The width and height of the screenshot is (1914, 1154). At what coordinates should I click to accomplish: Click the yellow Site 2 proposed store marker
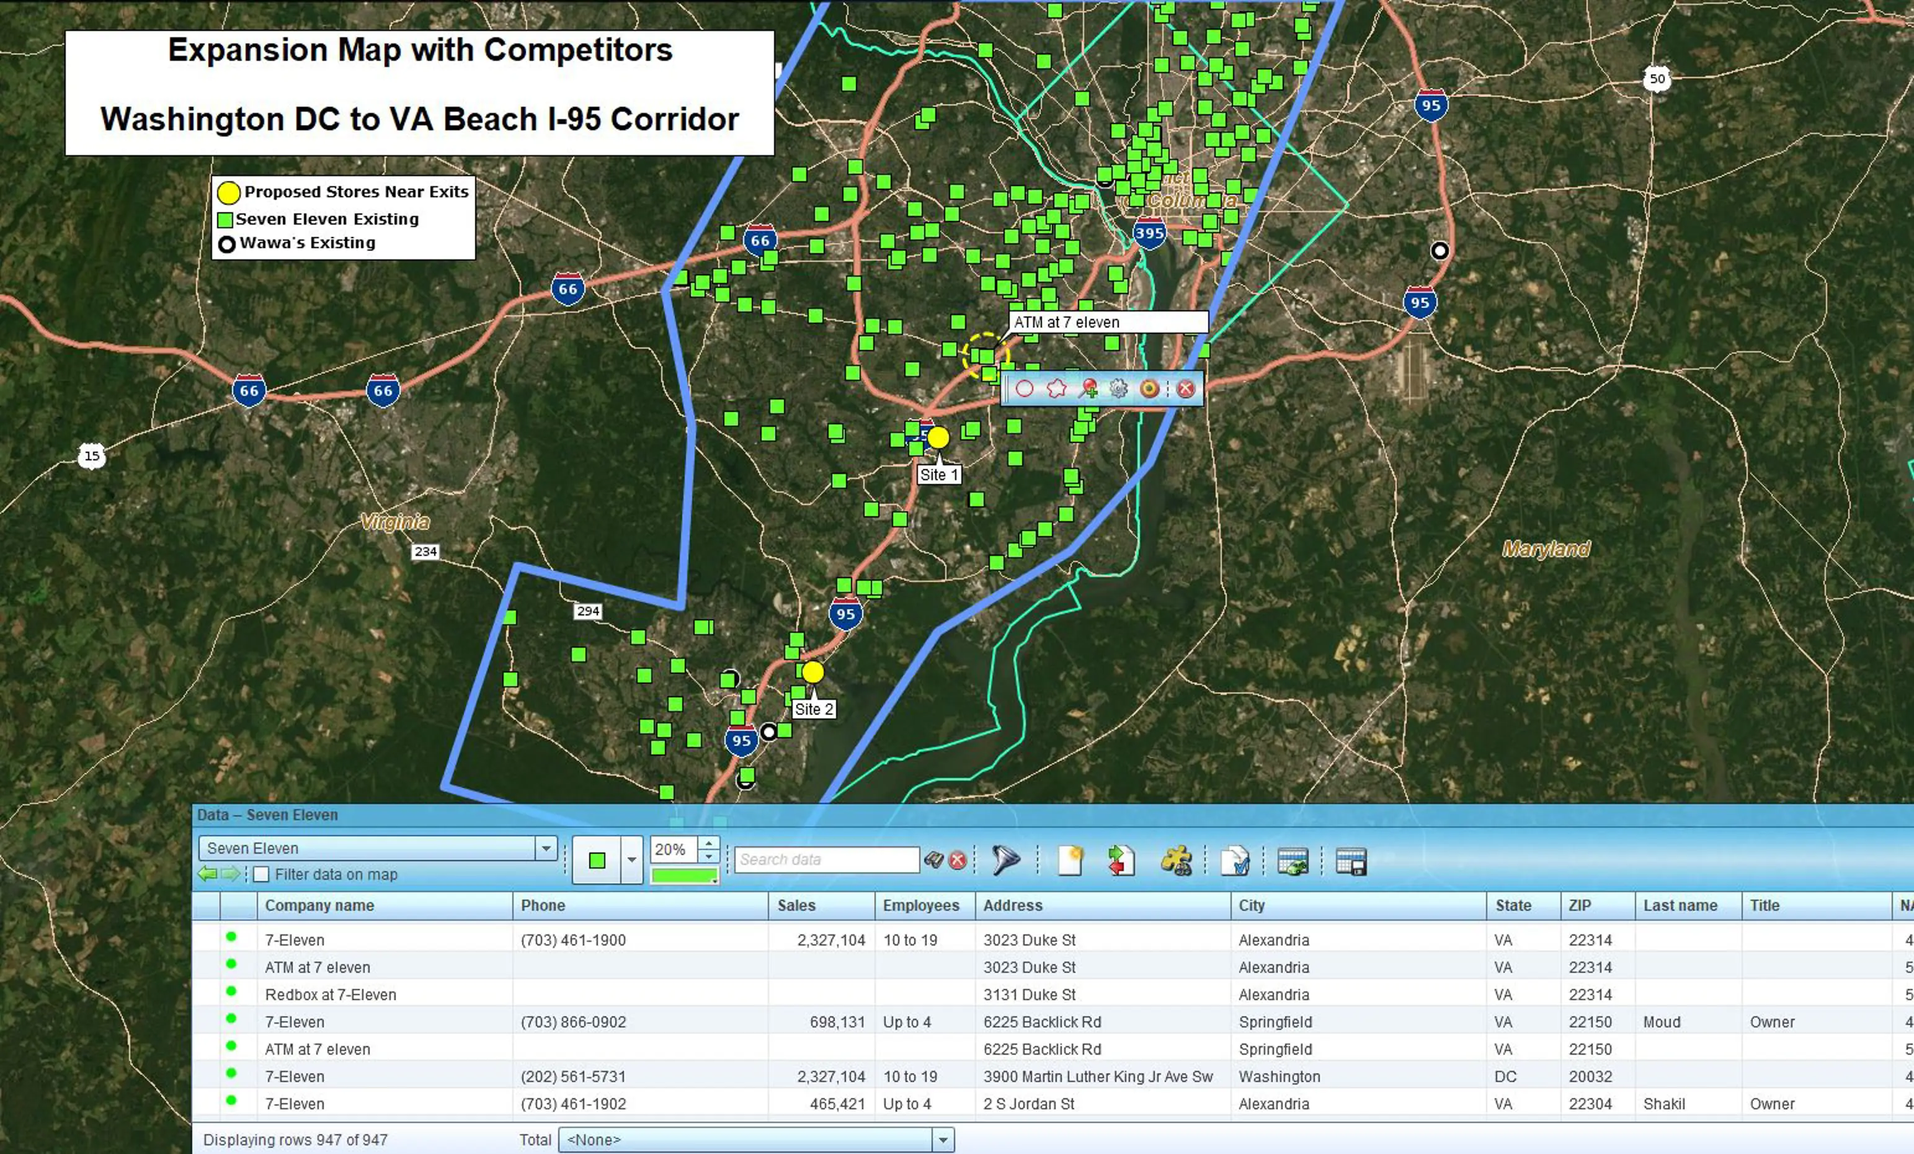coord(812,671)
